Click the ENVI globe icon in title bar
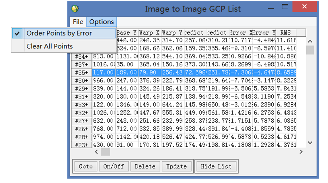 coord(75,8)
